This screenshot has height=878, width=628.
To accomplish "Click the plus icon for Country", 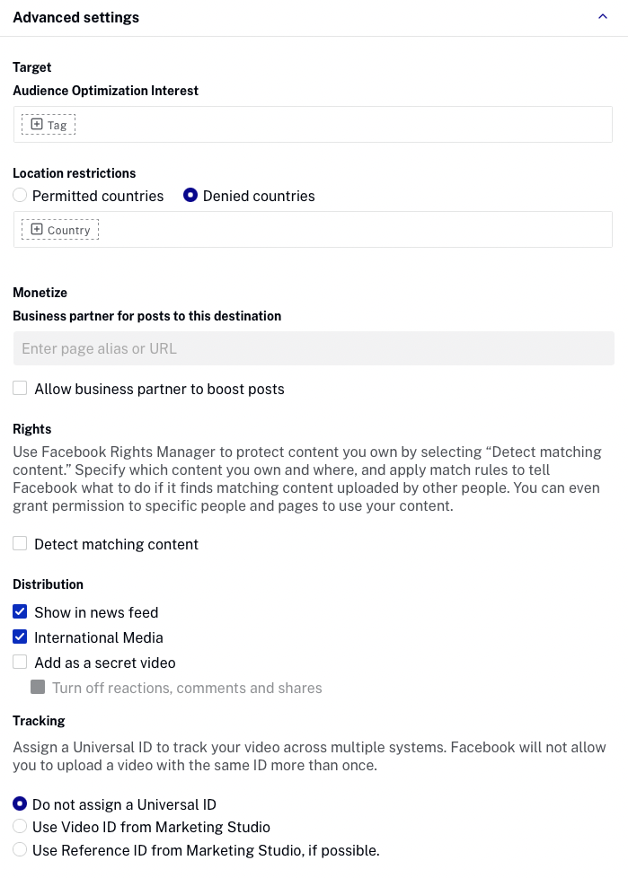I will coord(37,230).
